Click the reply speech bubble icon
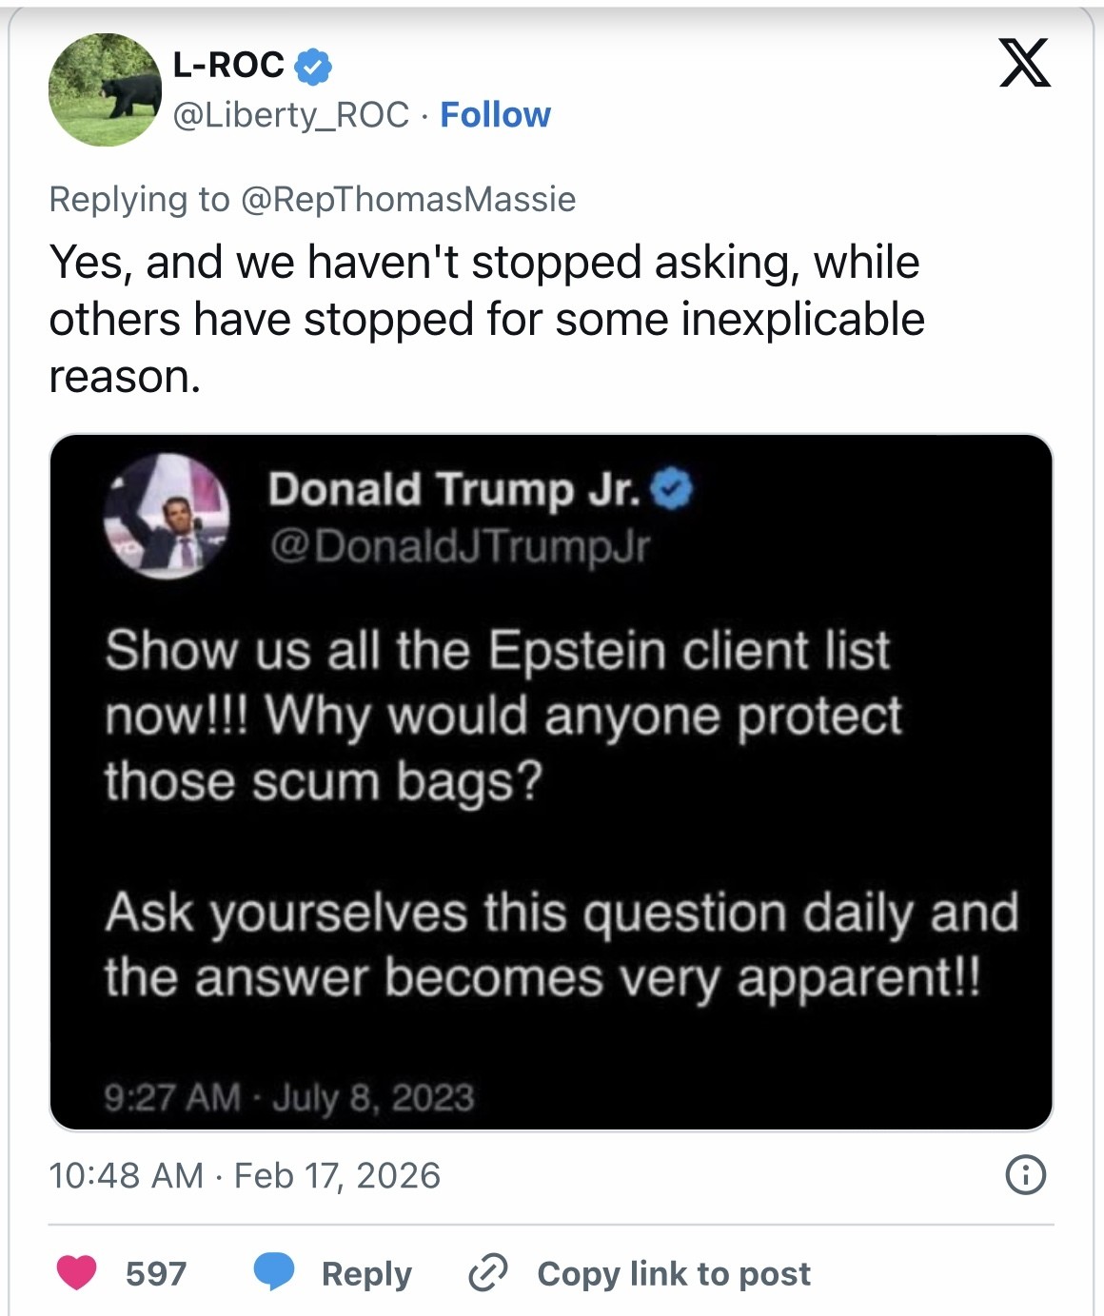Image resolution: width=1104 pixels, height=1316 pixels. [274, 1272]
